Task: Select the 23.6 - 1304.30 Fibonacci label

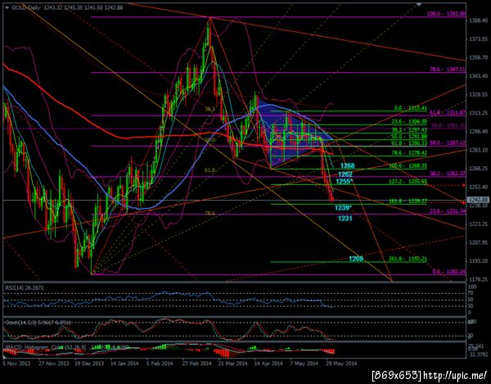Action: pyautogui.click(x=409, y=121)
